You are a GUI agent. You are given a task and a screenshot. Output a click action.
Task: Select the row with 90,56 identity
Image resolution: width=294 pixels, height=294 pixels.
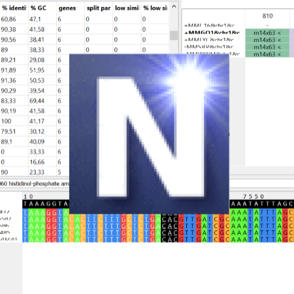pos(84,40)
